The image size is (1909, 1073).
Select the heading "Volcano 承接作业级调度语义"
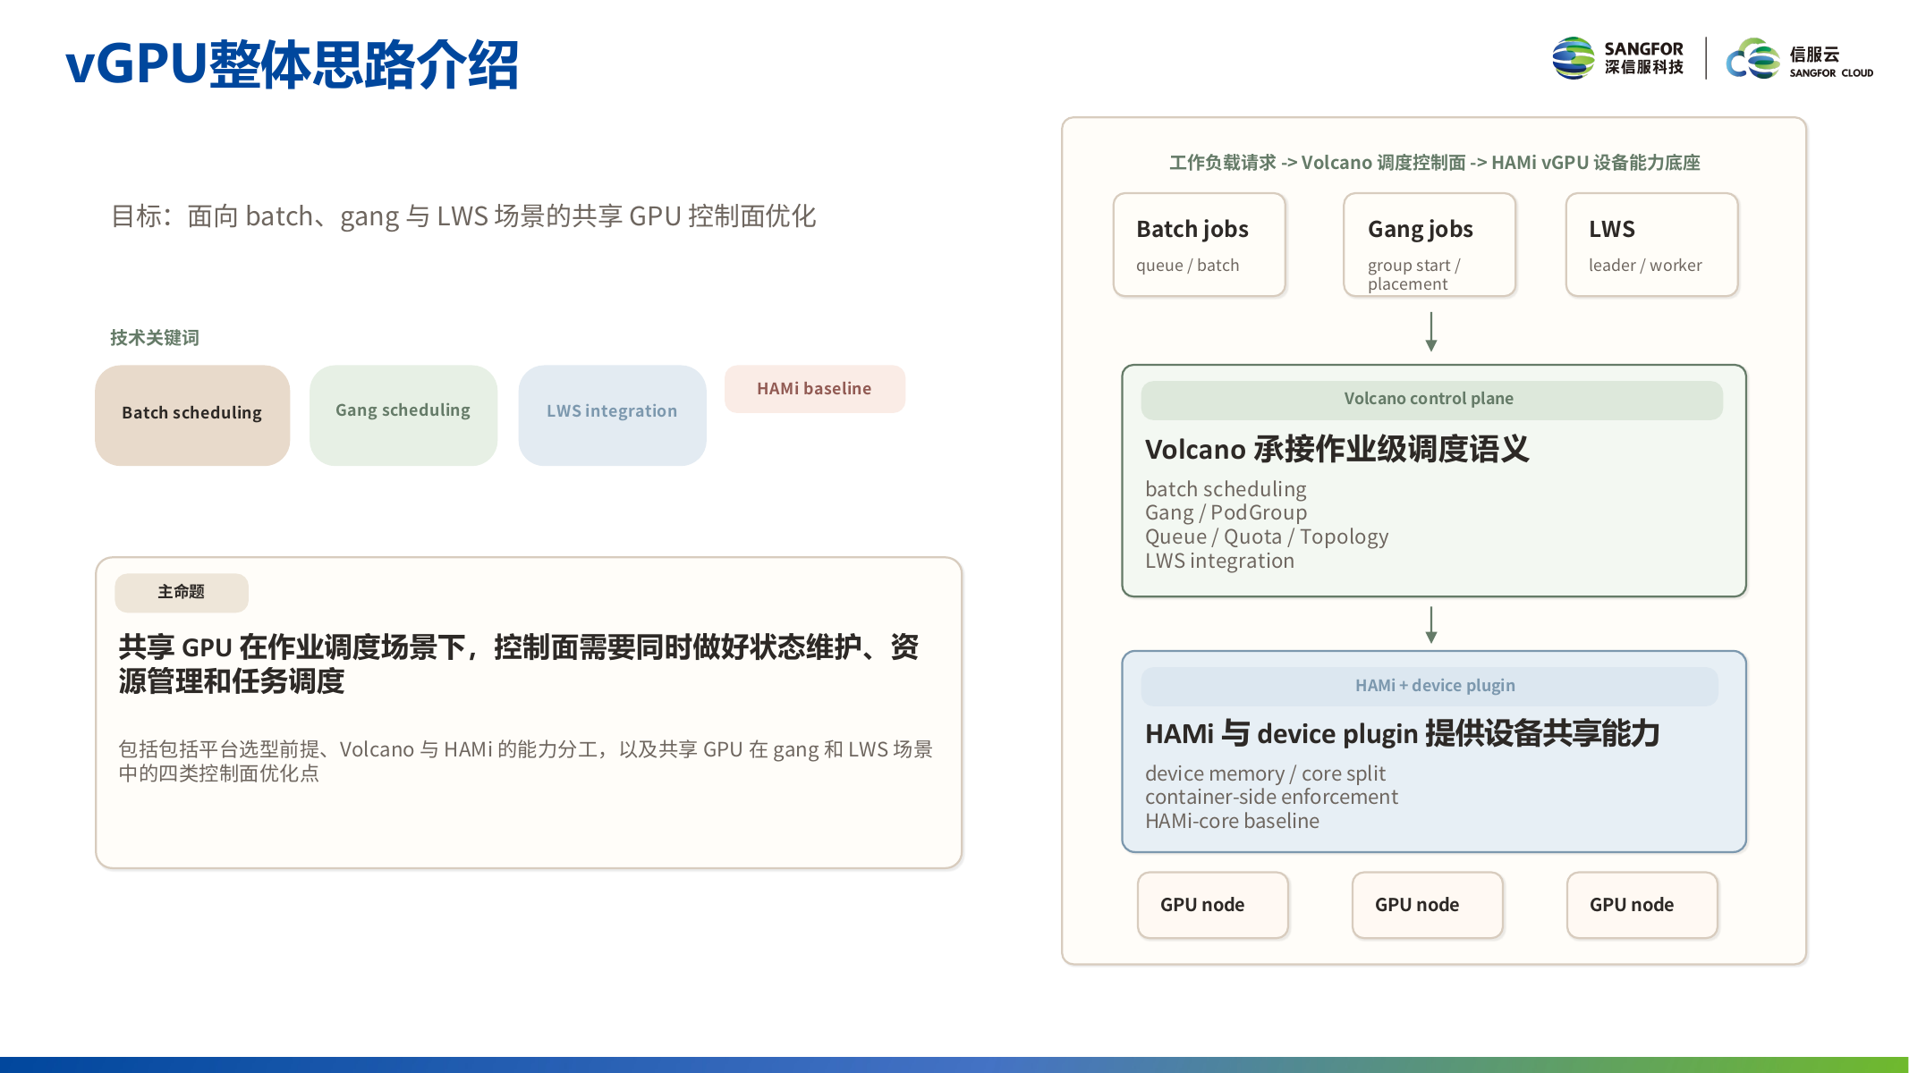coord(1337,449)
